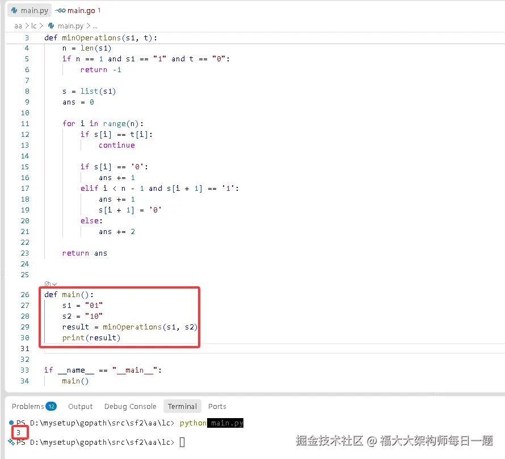Click 'return ans' on line 23
505x459 pixels.
point(85,253)
